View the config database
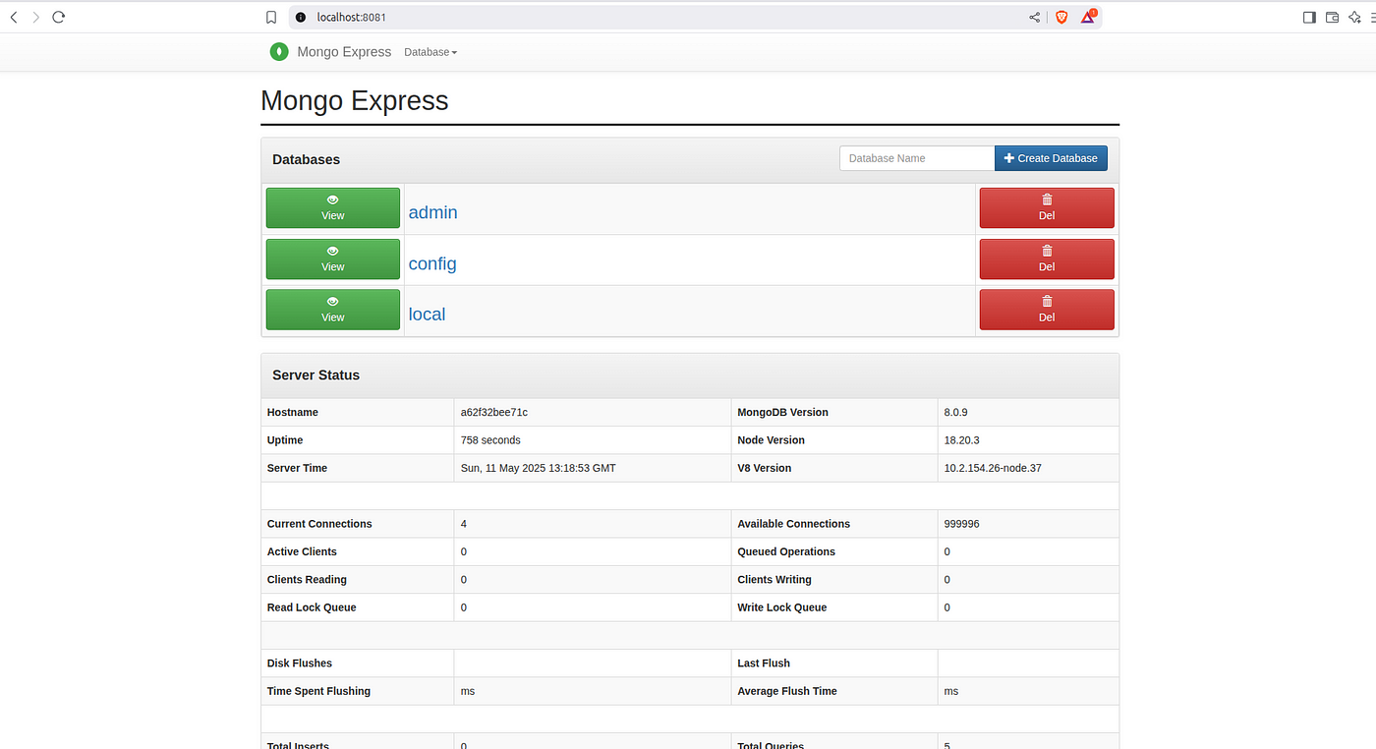 [x=333, y=259]
